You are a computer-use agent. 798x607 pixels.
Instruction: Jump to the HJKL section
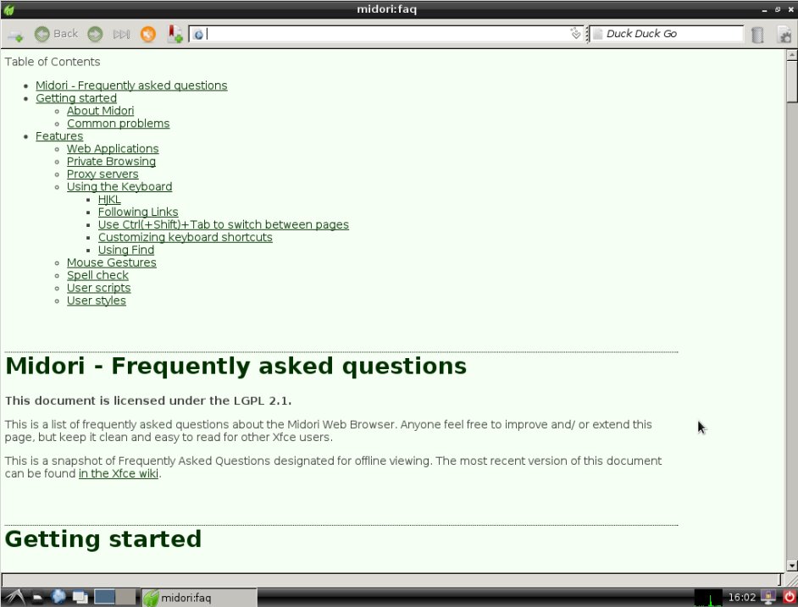tap(109, 200)
